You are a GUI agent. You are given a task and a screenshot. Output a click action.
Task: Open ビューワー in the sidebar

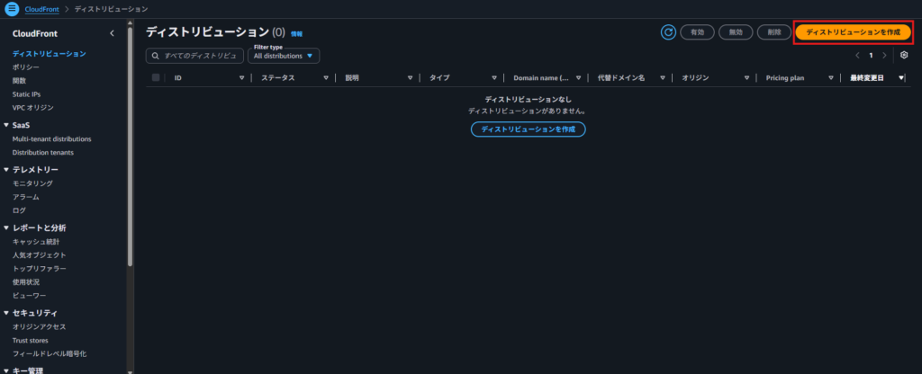(x=29, y=295)
